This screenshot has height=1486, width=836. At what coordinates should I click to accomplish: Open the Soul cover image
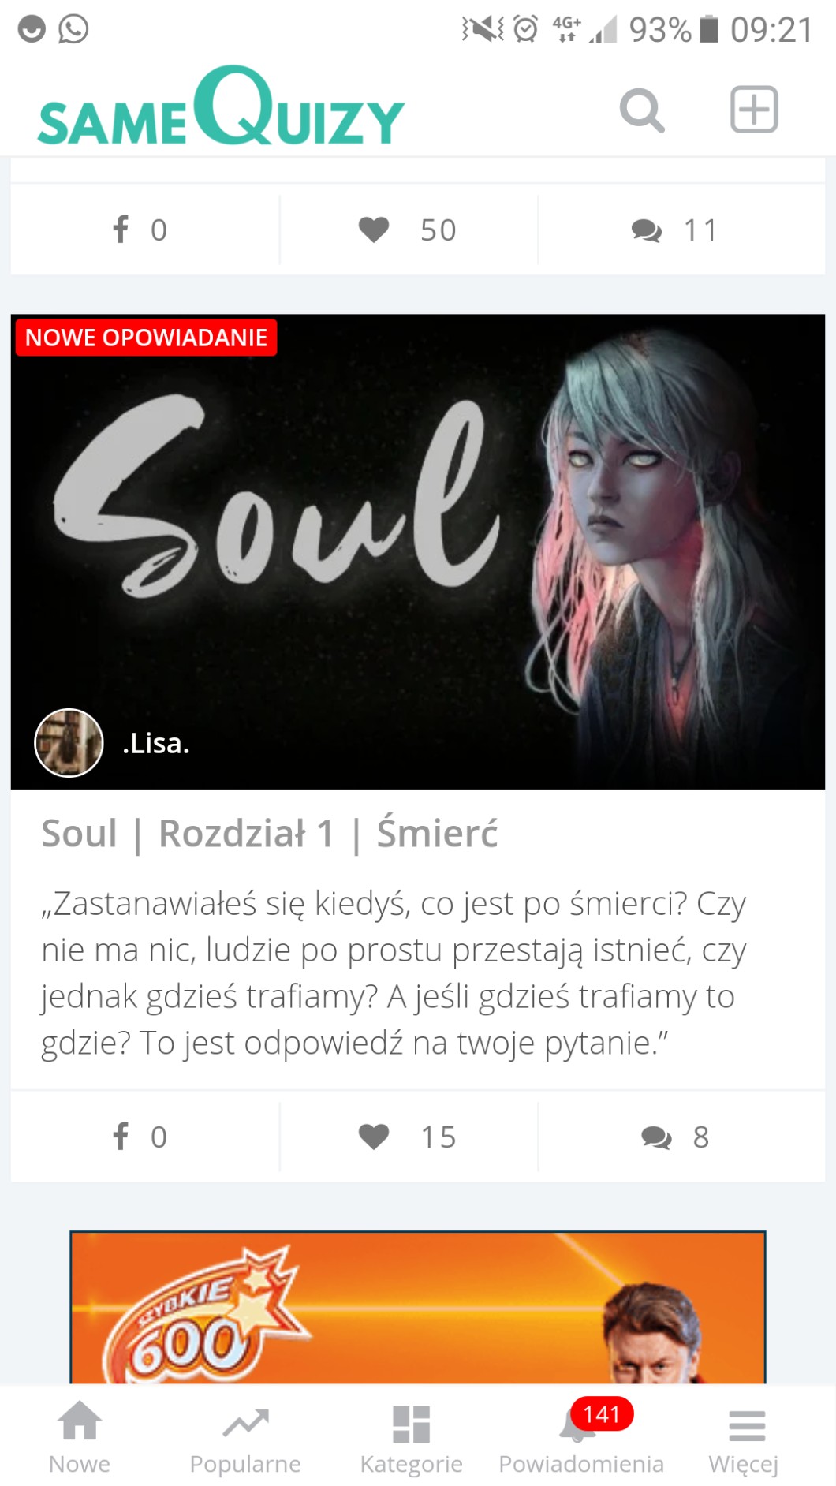pos(418,551)
